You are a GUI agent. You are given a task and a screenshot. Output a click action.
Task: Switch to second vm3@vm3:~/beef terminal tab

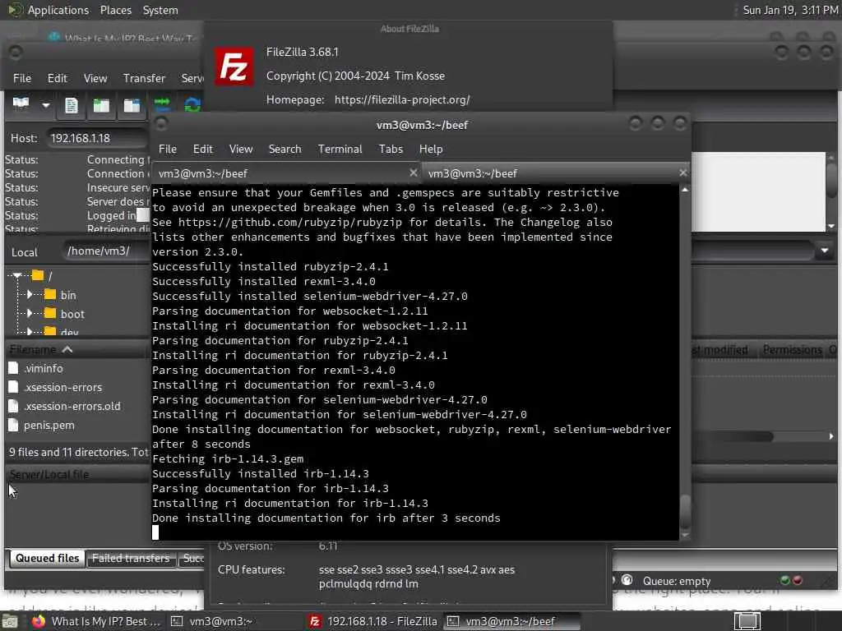click(x=556, y=173)
